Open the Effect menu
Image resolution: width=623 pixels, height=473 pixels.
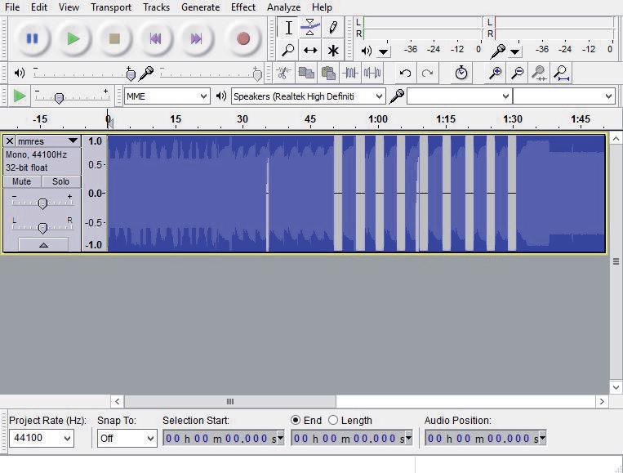click(x=243, y=7)
